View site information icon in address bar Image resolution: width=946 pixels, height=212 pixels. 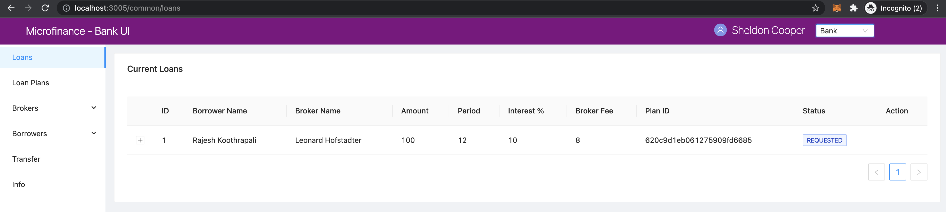tap(66, 8)
